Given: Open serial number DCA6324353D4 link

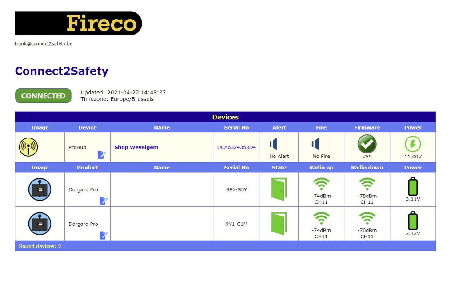Looking at the screenshot, I should [236, 147].
